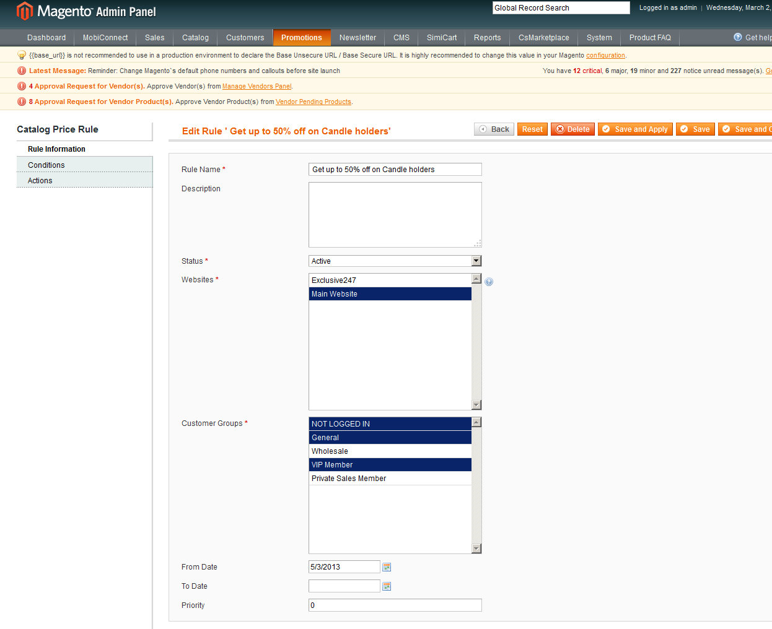Open the MobiConnect menu

(105, 38)
